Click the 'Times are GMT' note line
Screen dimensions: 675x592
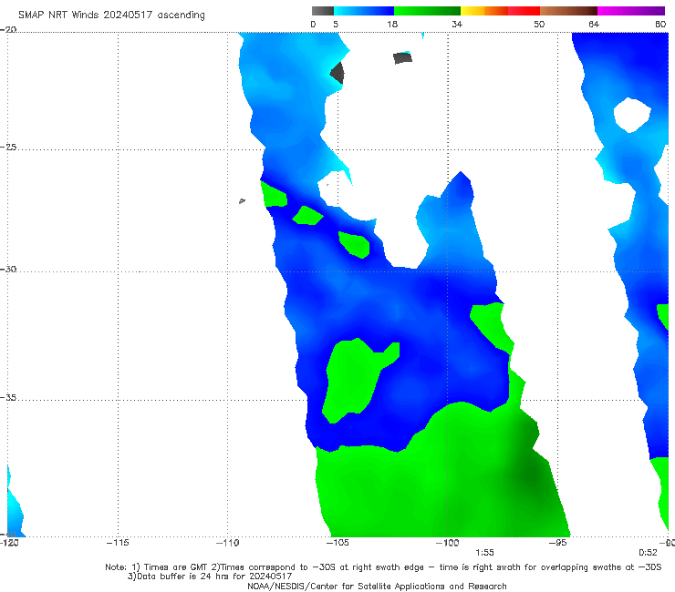tap(383, 567)
